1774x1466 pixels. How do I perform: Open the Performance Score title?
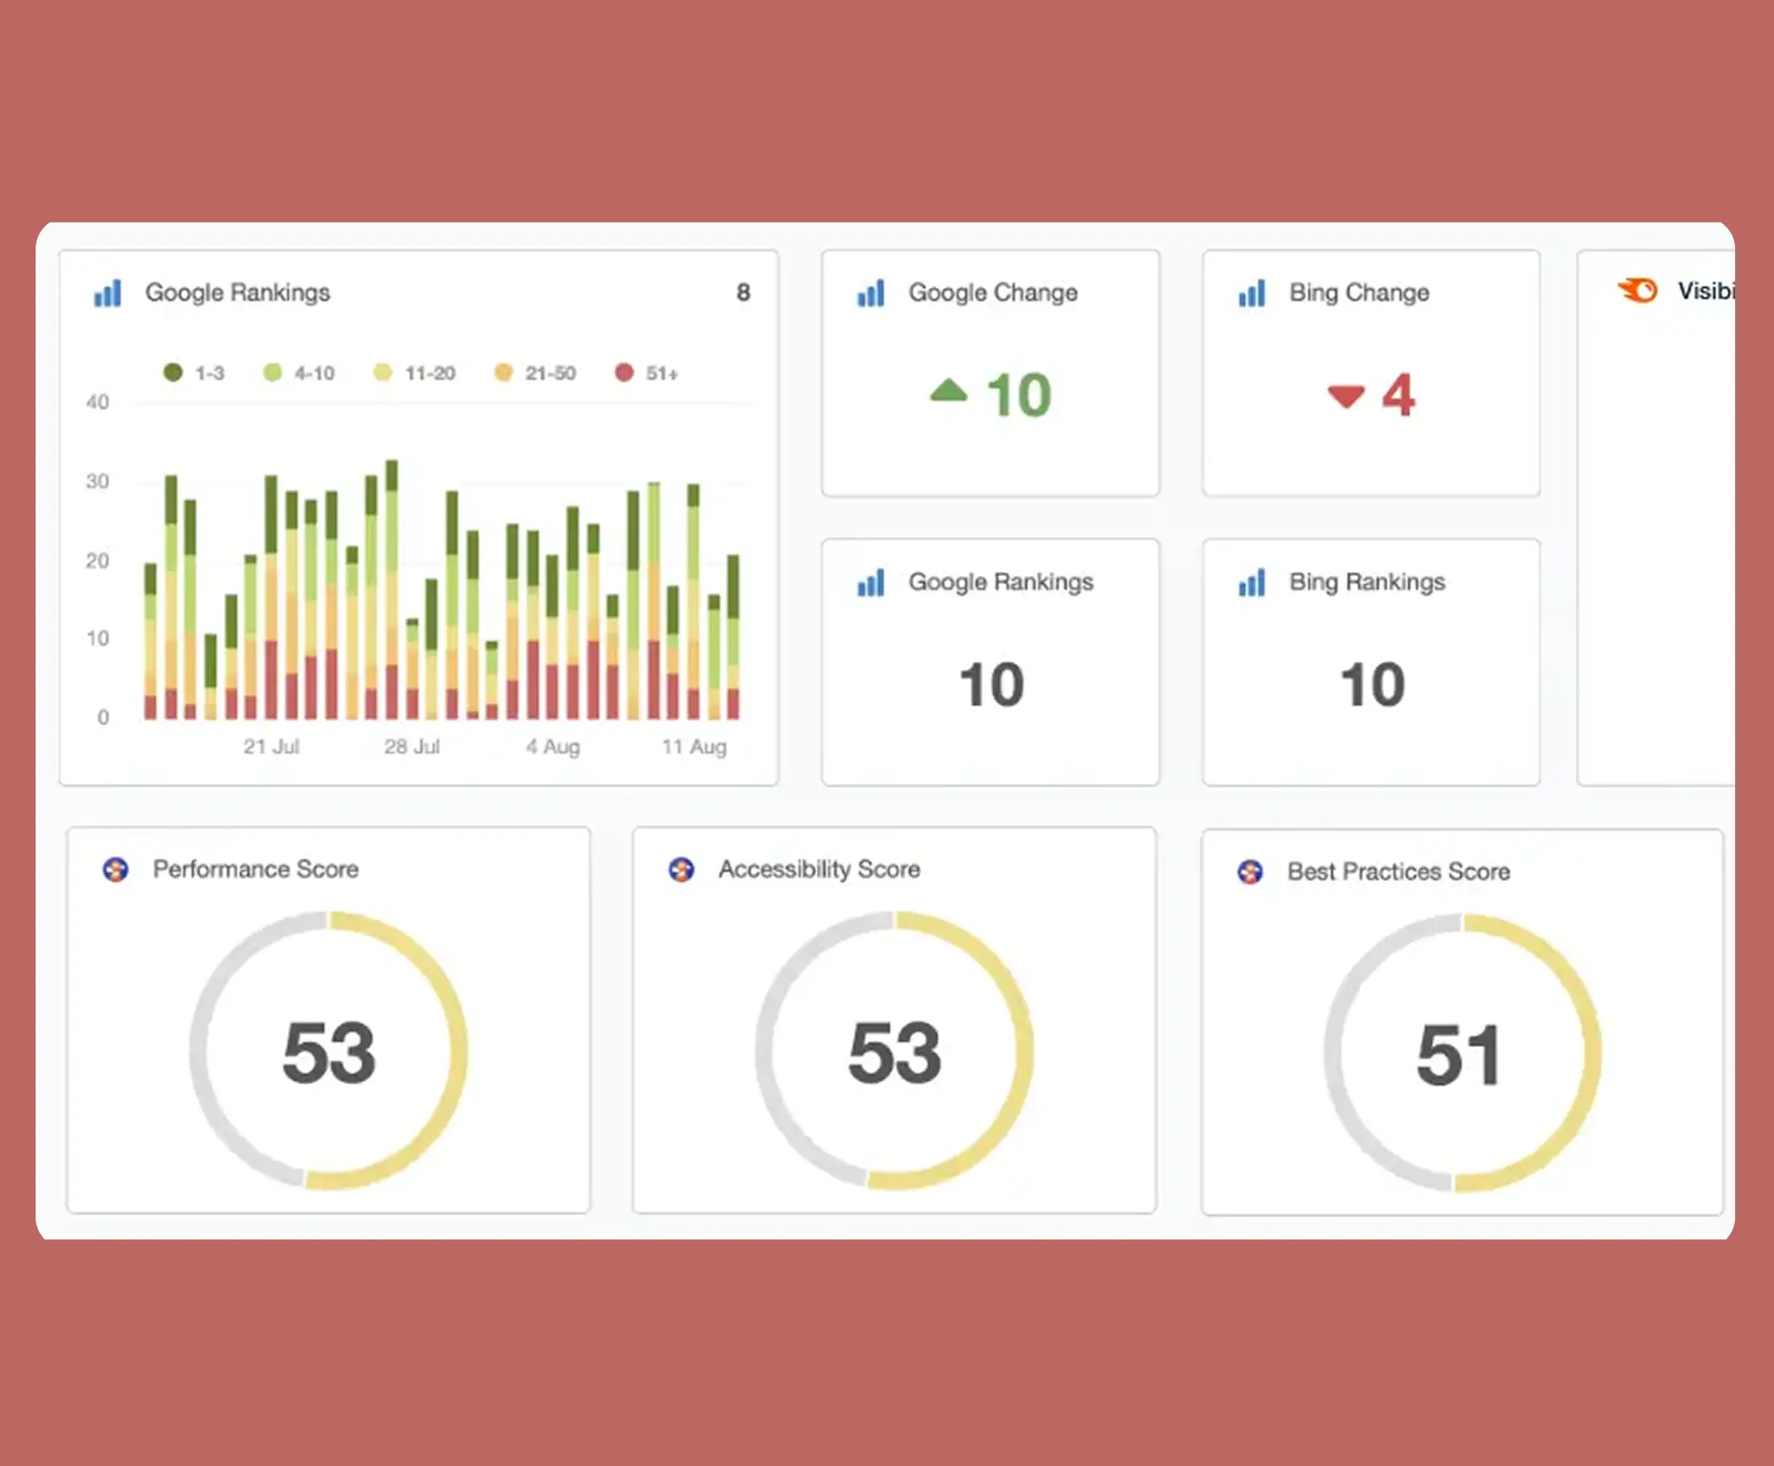255,869
